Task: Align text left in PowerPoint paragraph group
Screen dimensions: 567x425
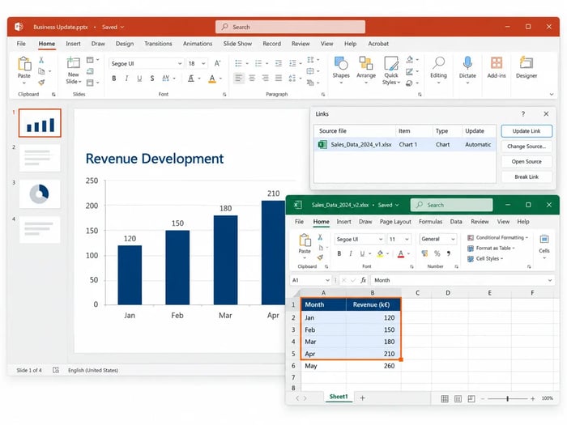Action: click(x=238, y=78)
